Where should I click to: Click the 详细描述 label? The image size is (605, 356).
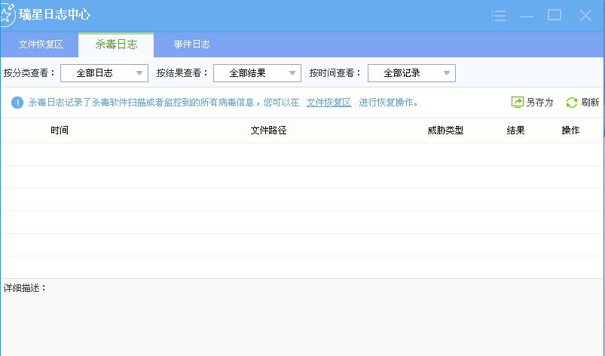(x=25, y=288)
